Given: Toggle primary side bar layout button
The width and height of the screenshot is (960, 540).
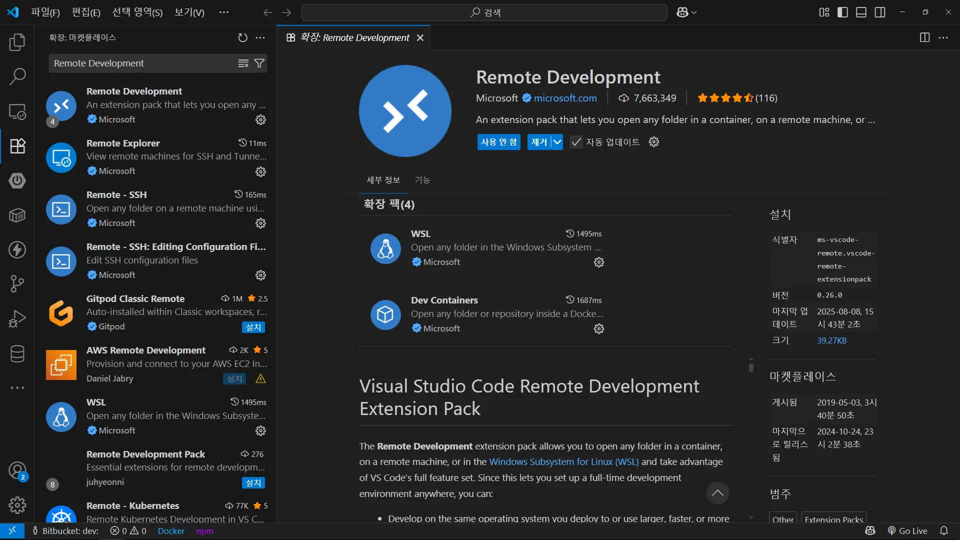Looking at the screenshot, I should (842, 12).
